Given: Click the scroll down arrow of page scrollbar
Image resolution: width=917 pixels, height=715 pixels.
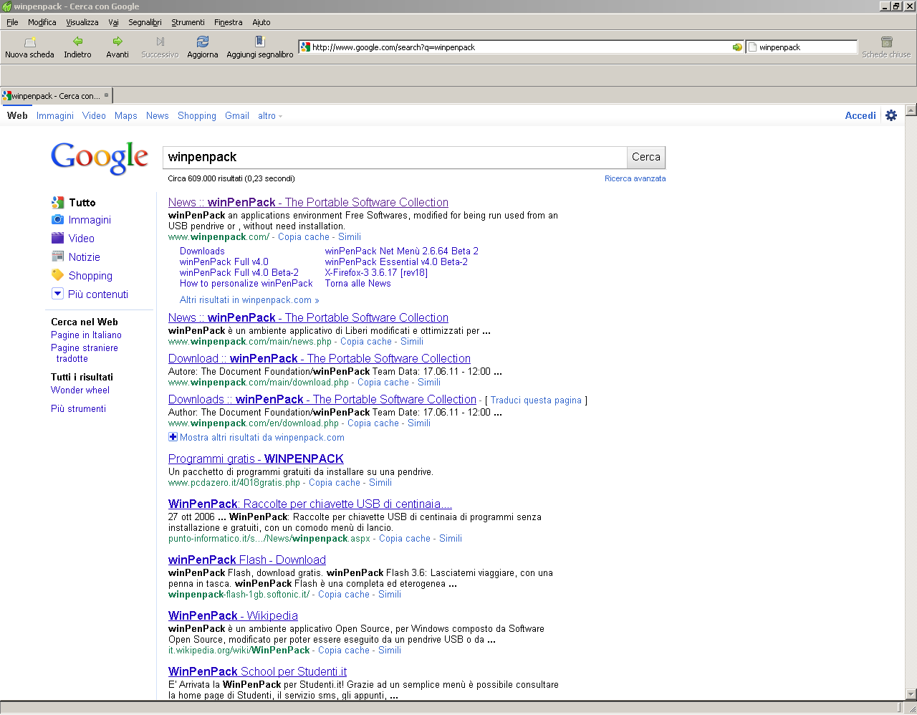Looking at the screenshot, I should 911,694.
